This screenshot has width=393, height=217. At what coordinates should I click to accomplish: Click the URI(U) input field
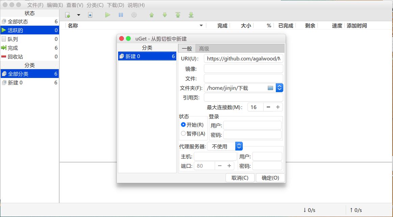click(243, 59)
